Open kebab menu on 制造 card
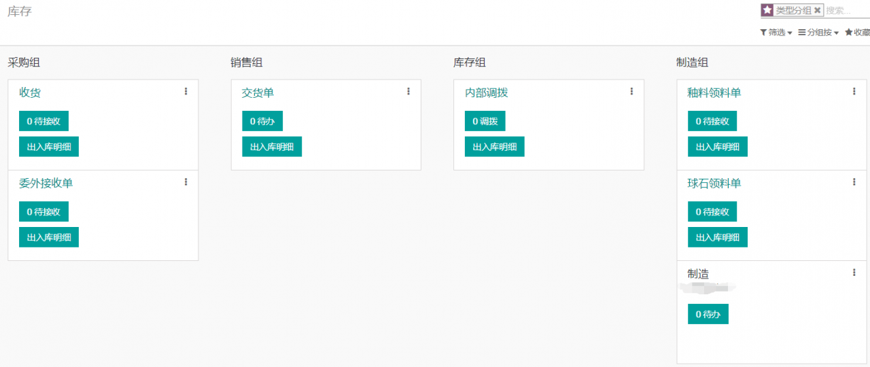Image resolution: width=870 pixels, height=367 pixels. [854, 272]
